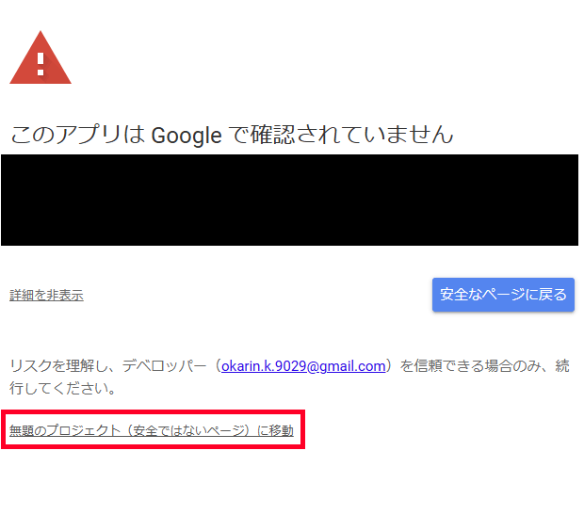Image resolution: width=584 pixels, height=515 pixels.
Task: Click the black redacted block
Action: [289, 200]
